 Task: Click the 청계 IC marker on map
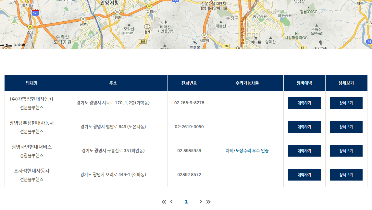pos(147,27)
